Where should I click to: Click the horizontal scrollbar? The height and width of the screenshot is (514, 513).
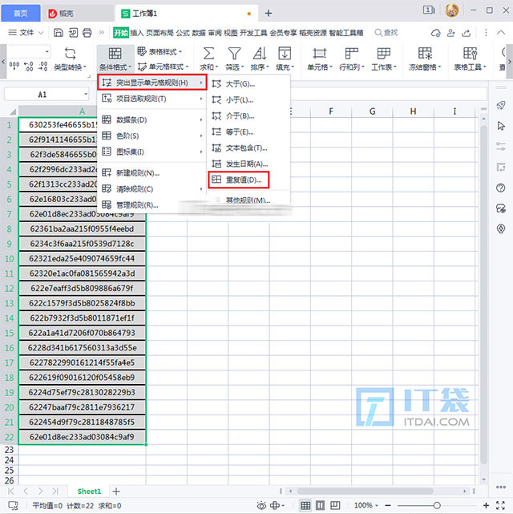pyautogui.click(x=366, y=491)
